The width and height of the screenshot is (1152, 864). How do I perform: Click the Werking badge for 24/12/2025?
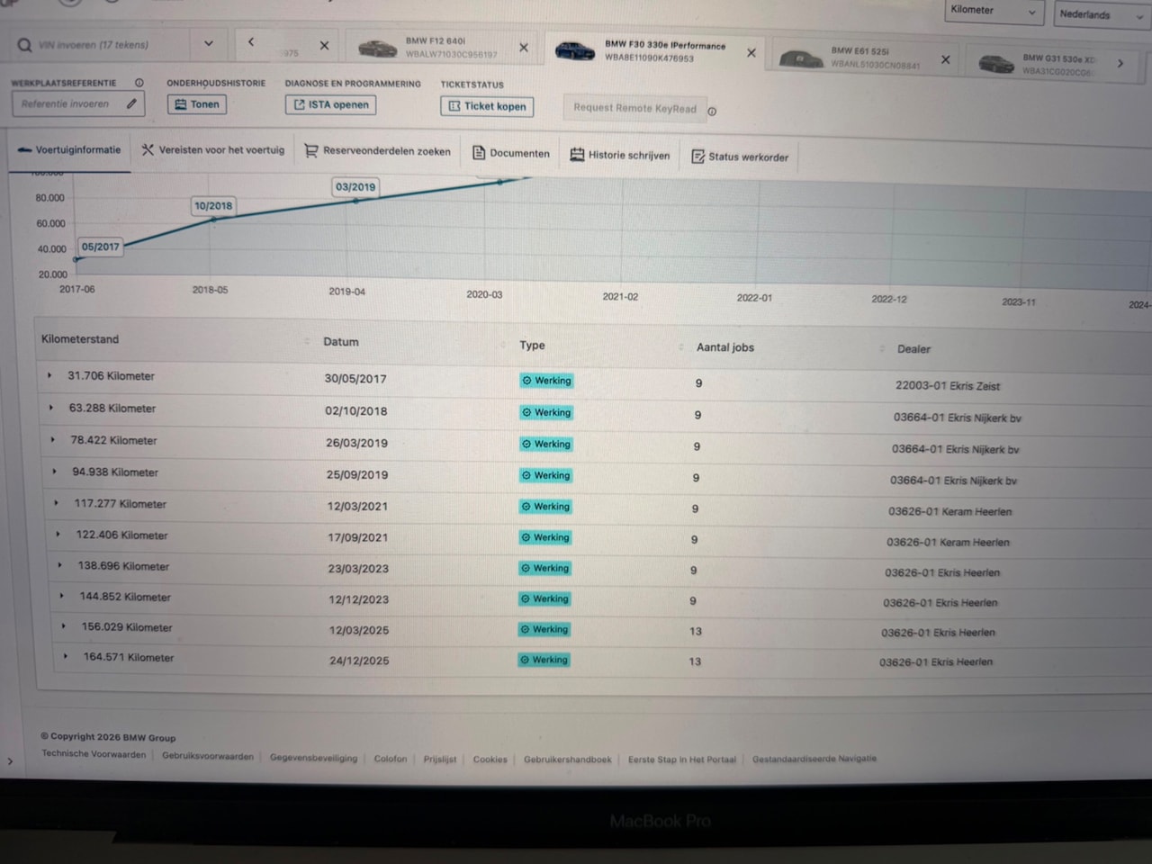pos(544,660)
